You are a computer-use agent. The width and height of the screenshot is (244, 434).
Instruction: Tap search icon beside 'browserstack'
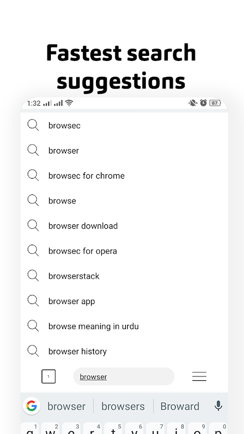(33, 276)
